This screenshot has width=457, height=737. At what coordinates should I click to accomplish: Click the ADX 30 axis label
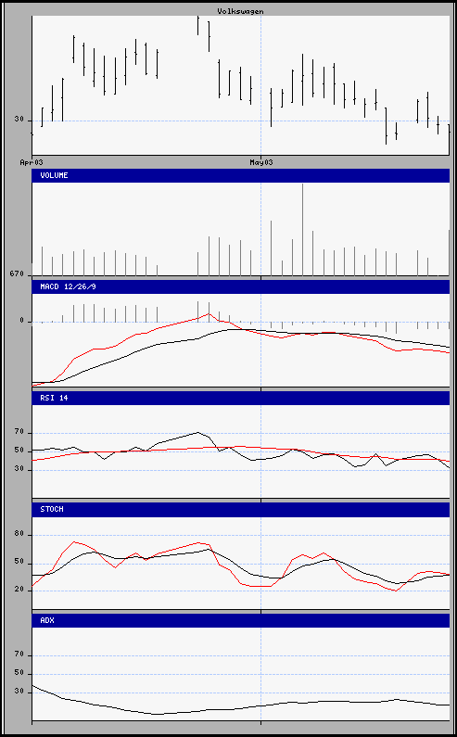click(x=19, y=692)
